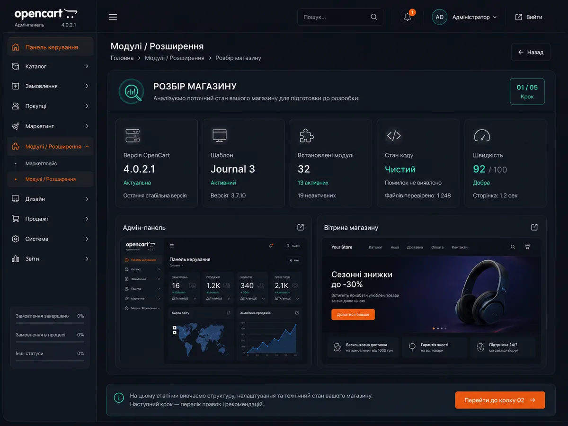Open the notifications bell icon
568x426 pixels.
click(x=408, y=17)
